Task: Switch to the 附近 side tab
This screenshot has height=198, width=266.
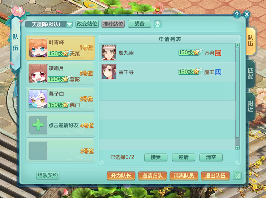Action: pos(250,106)
